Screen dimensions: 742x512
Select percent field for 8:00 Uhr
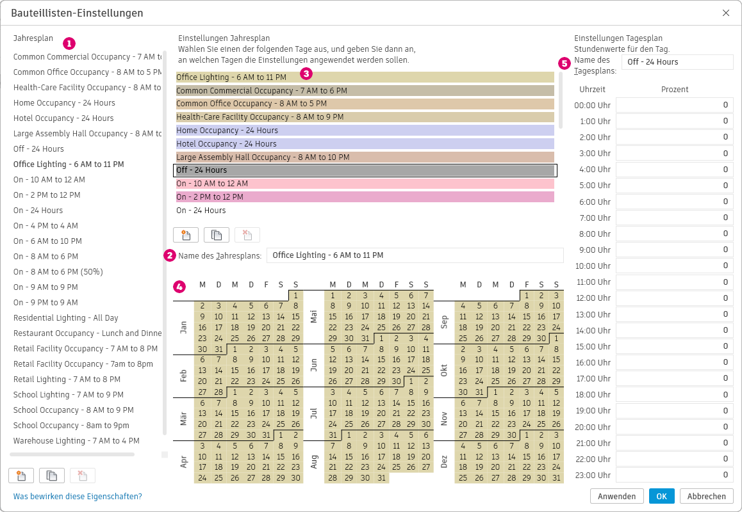tap(674, 234)
